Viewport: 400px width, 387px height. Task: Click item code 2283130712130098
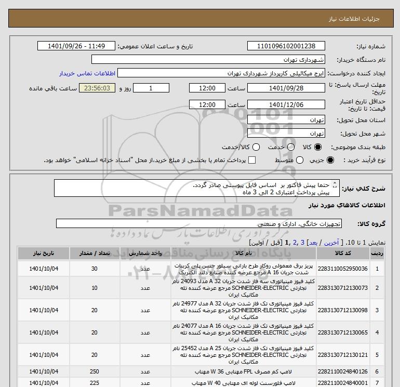(x=343, y=310)
